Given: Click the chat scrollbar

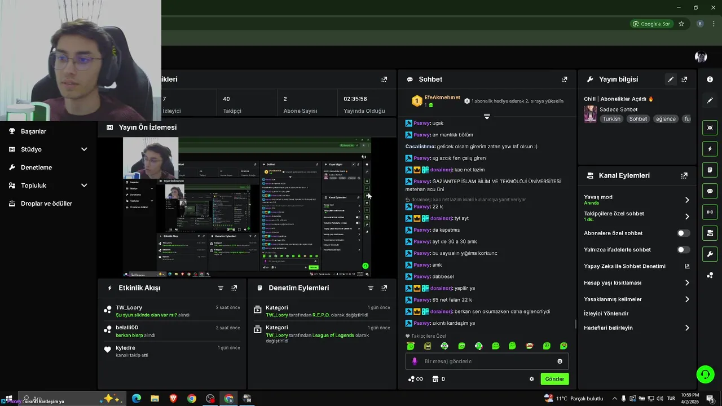Looking at the screenshot, I should (575, 324).
